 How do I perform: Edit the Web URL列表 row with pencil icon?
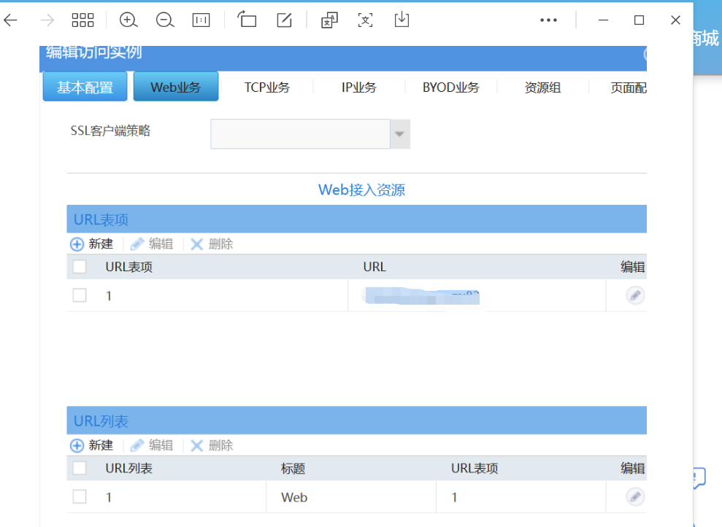tap(635, 496)
